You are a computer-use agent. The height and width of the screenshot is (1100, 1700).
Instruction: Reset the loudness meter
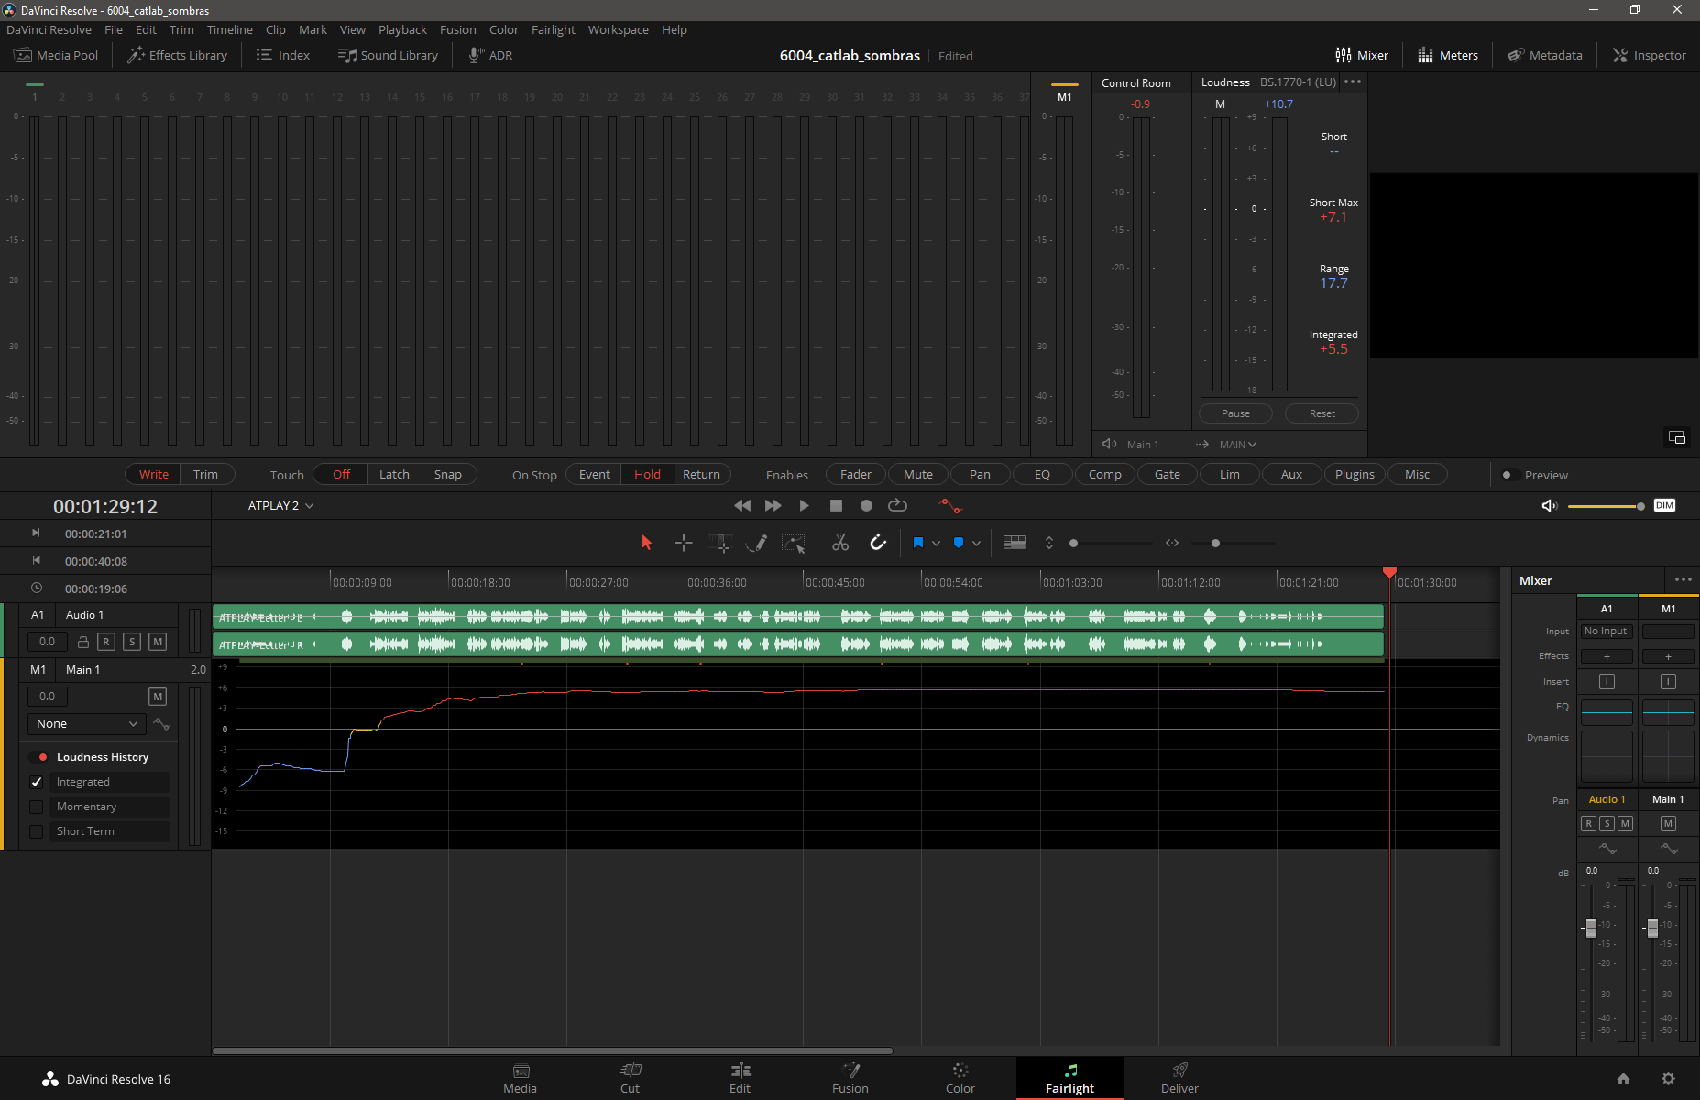1322,413
